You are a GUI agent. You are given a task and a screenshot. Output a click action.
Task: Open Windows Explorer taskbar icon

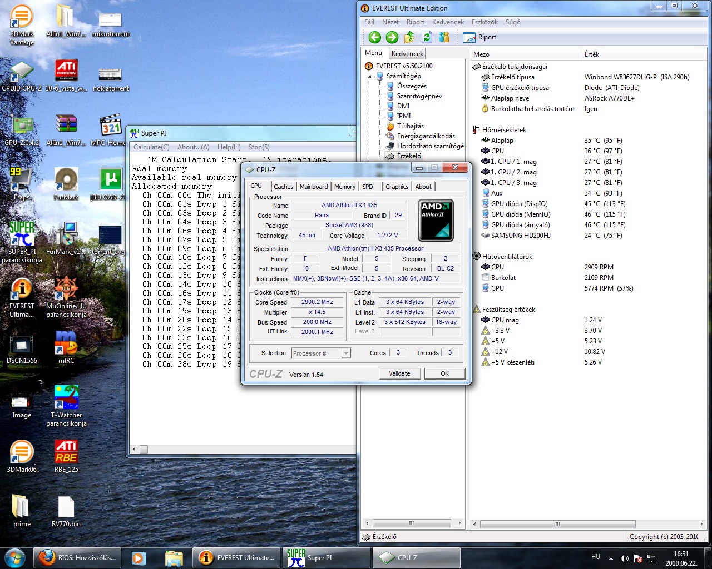click(174, 558)
